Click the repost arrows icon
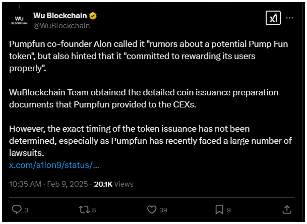Screen dimensions: 307x224 click(84, 209)
